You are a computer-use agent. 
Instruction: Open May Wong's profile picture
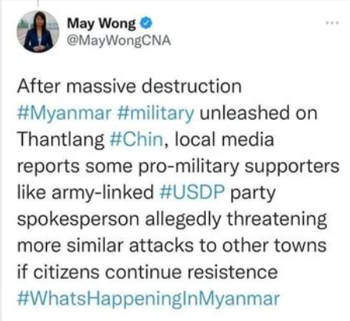[x=38, y=31]
